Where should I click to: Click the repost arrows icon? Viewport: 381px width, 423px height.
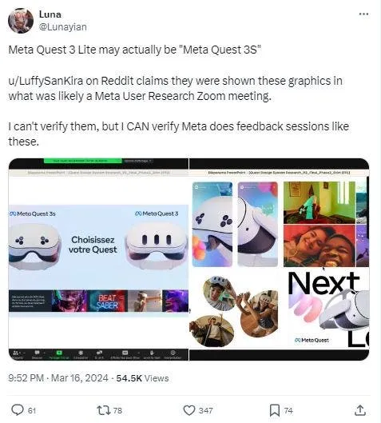(104, 410)
